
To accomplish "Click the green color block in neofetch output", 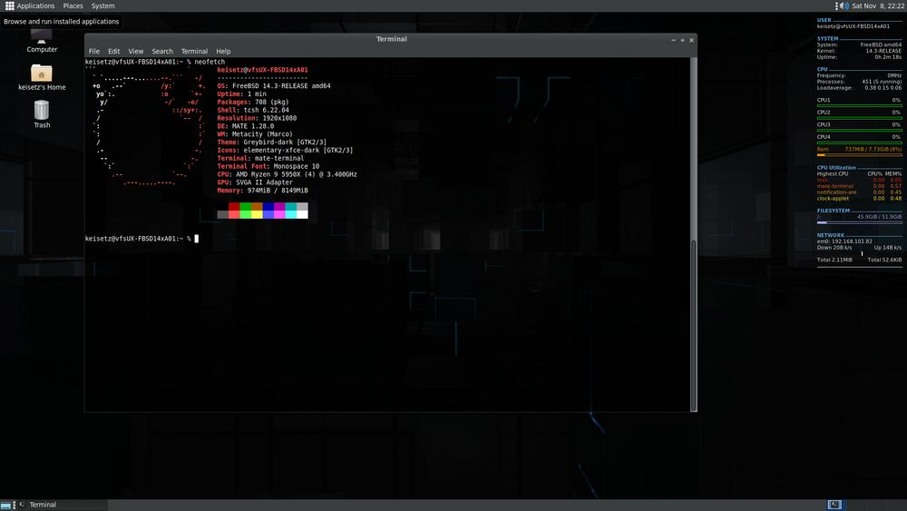I will [x=245, y=207].
